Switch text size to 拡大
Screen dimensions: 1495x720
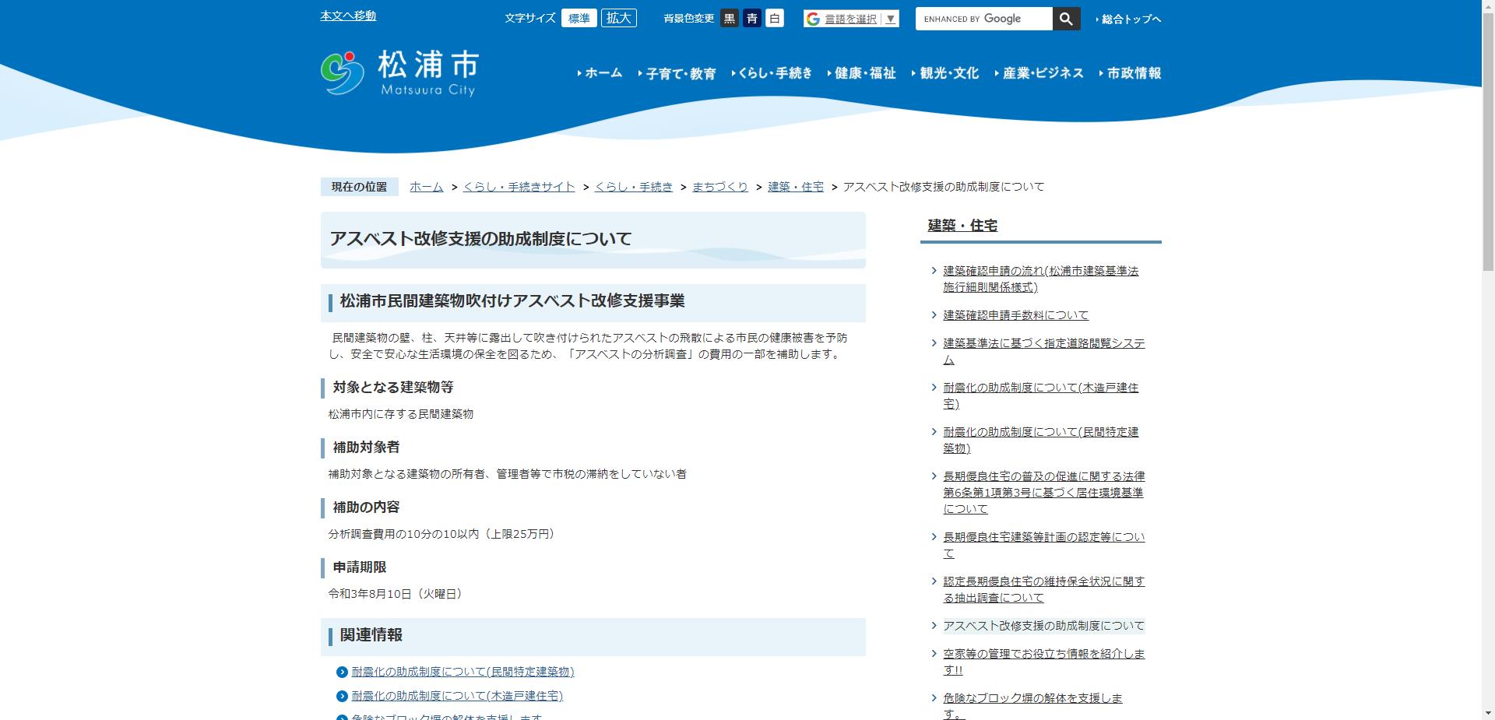click(618, 18)
